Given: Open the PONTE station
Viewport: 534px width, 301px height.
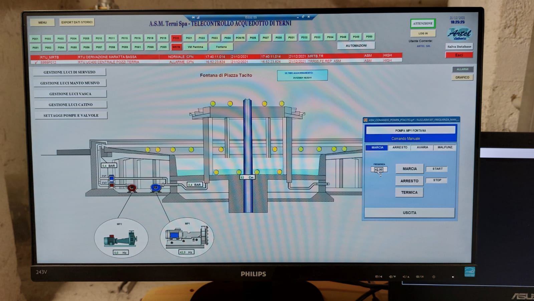Looking at the screenshot, I should [240, 38].
